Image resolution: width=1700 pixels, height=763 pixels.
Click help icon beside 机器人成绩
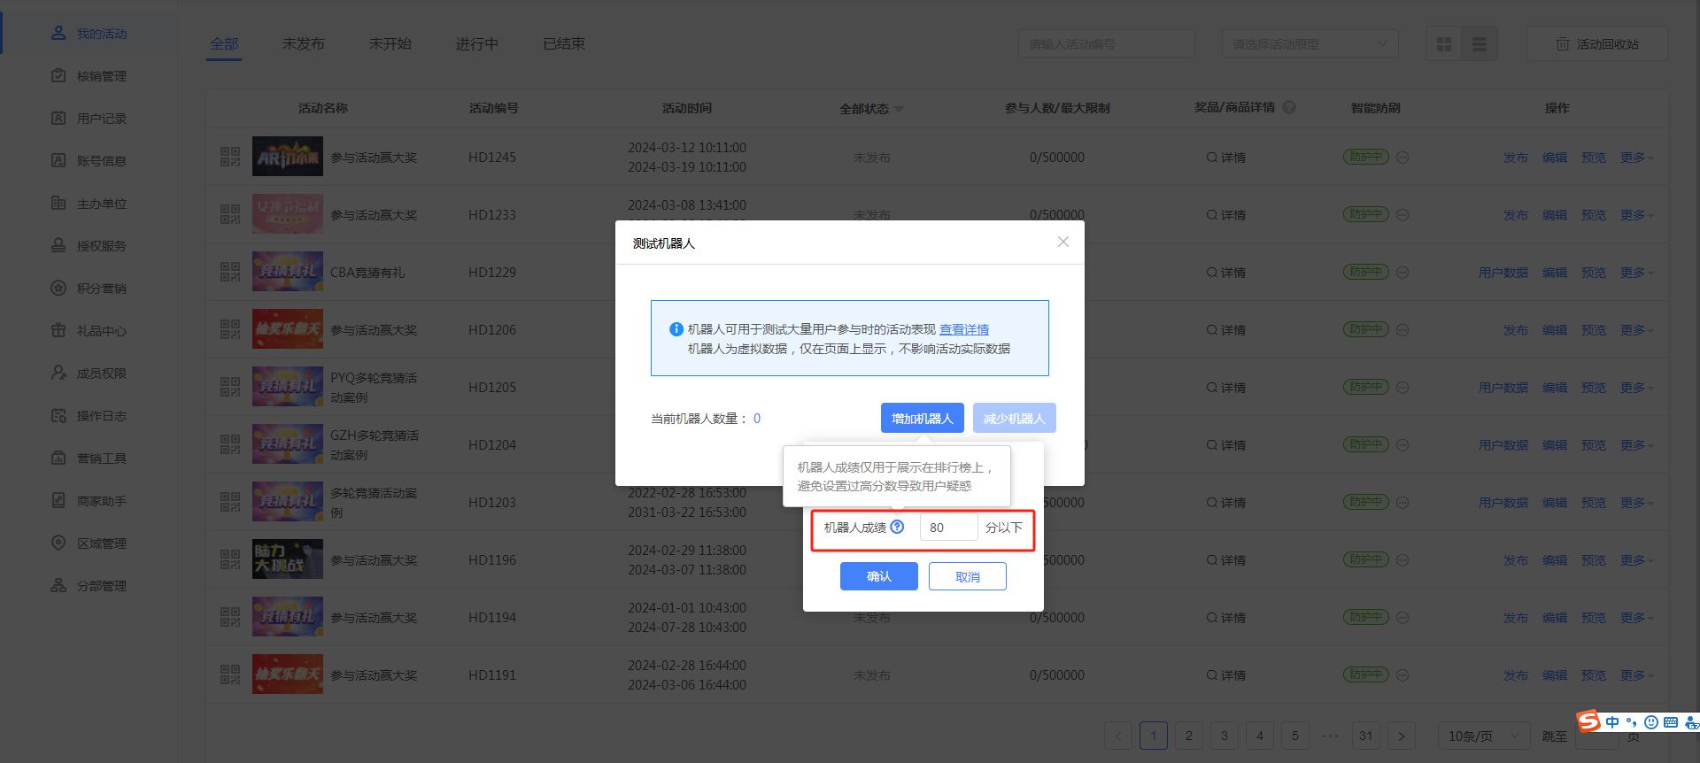(x=897, y=527)
